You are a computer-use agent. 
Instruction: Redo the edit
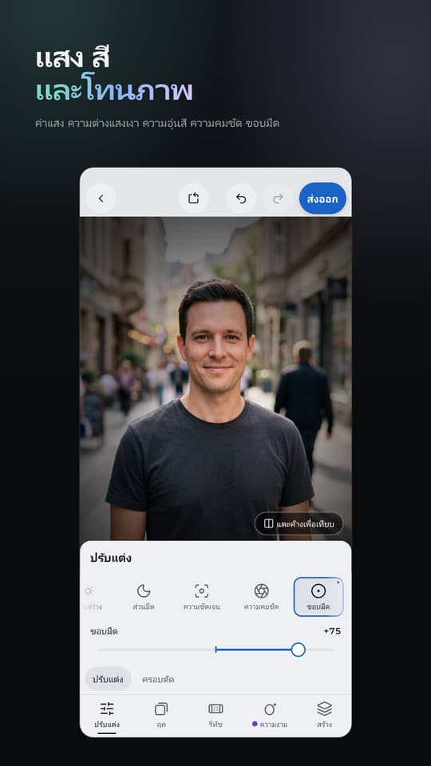pos(278,199)
